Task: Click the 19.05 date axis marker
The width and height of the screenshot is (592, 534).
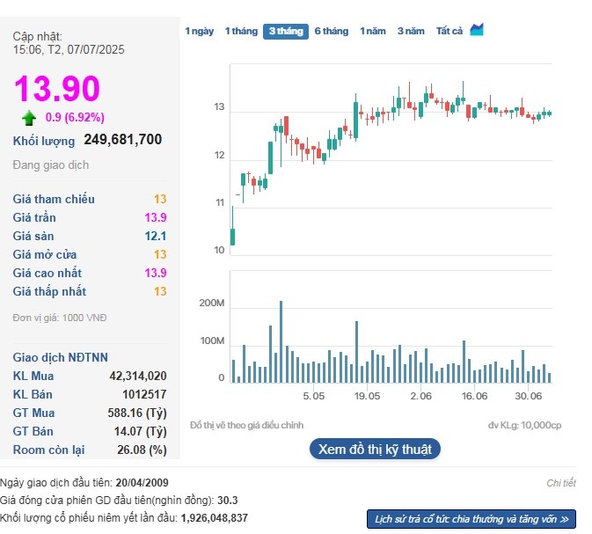Action: 367,396
